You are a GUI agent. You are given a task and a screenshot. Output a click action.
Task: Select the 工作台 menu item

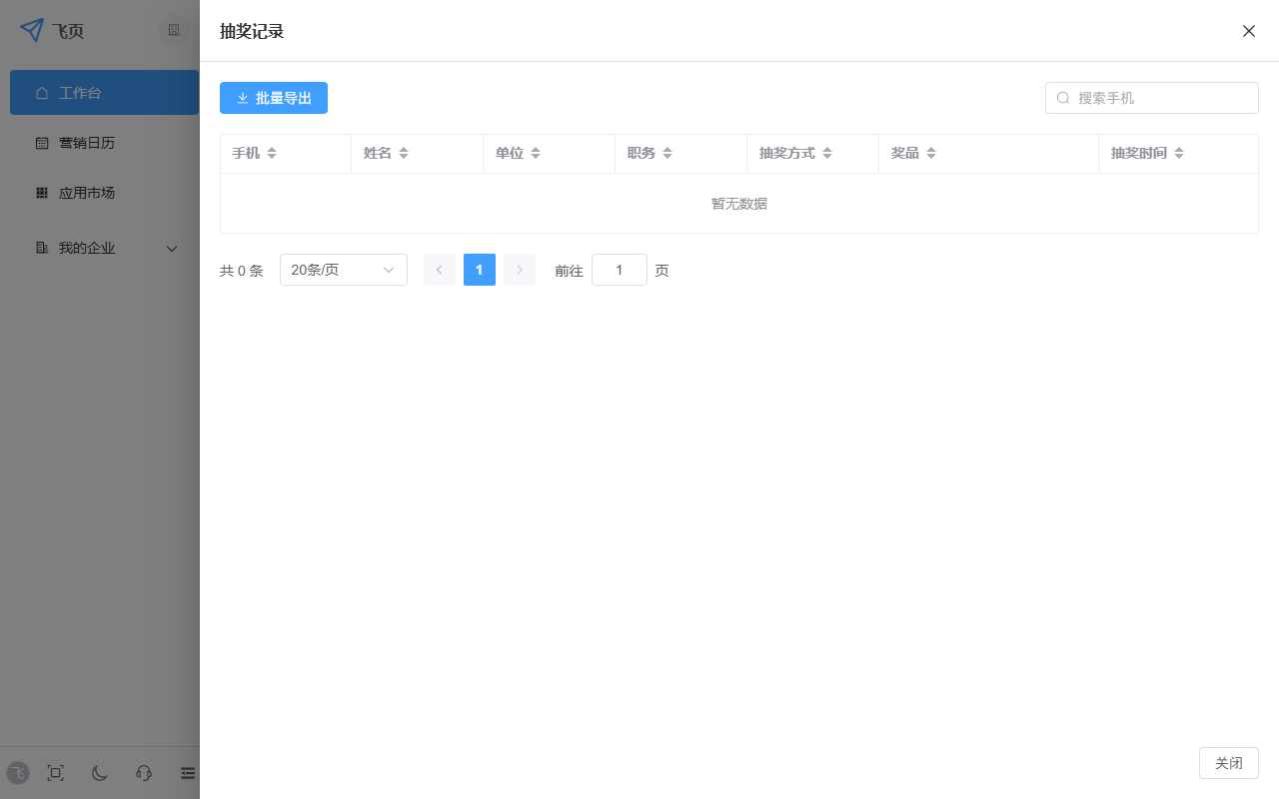click(80, 92)
